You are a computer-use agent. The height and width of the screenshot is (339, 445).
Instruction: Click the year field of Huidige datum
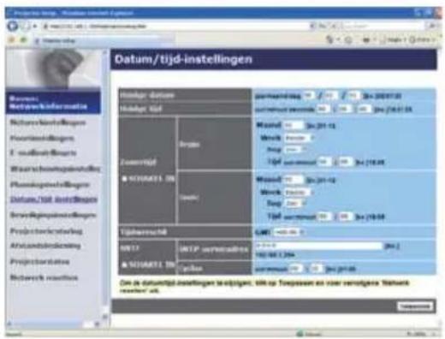tap(309, 96)
